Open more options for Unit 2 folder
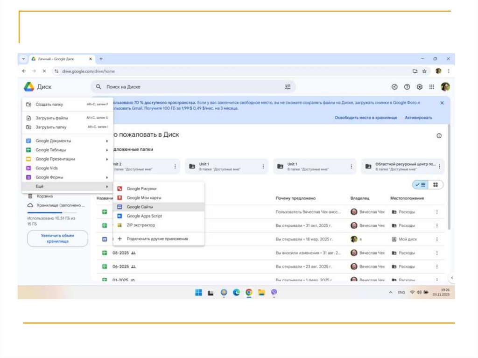Image resolution: width=478 pixels, height=358 pixels. pos(175,167)
